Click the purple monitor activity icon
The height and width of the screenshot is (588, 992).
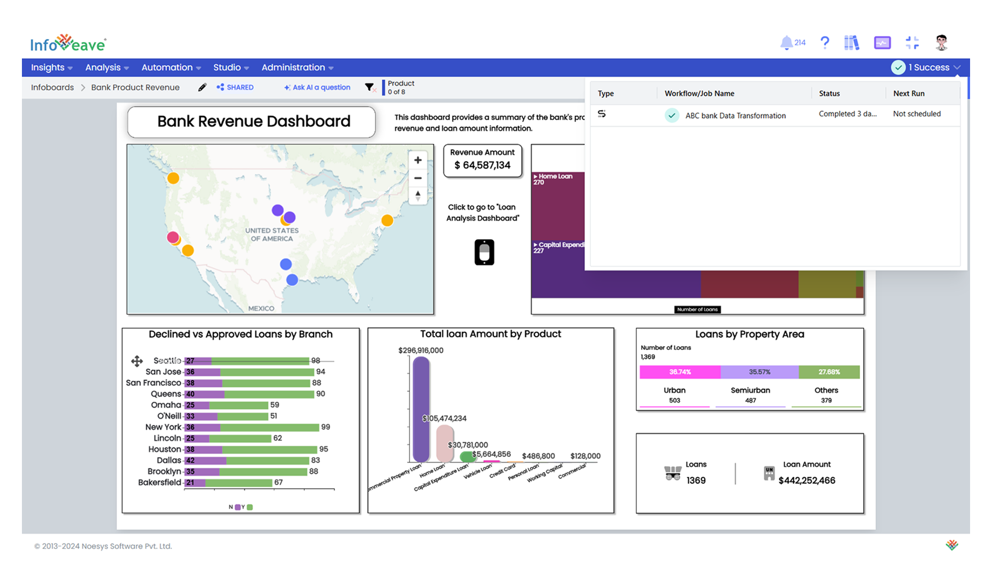click(882, 43)
